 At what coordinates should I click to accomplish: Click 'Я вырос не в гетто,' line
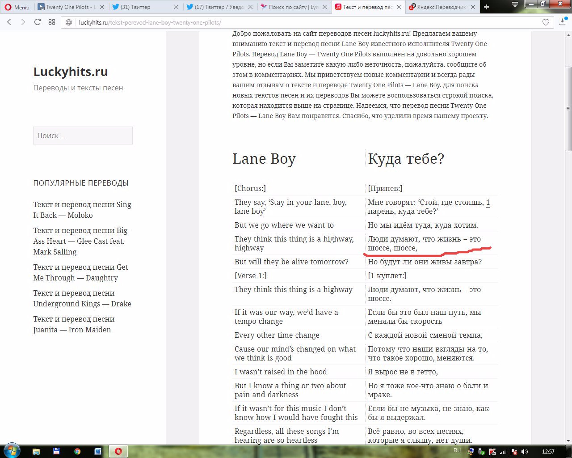pos(403,372)
